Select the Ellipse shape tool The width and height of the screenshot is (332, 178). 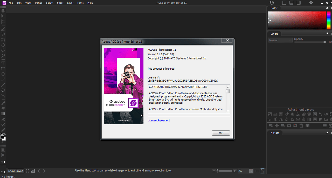(3, 74)
